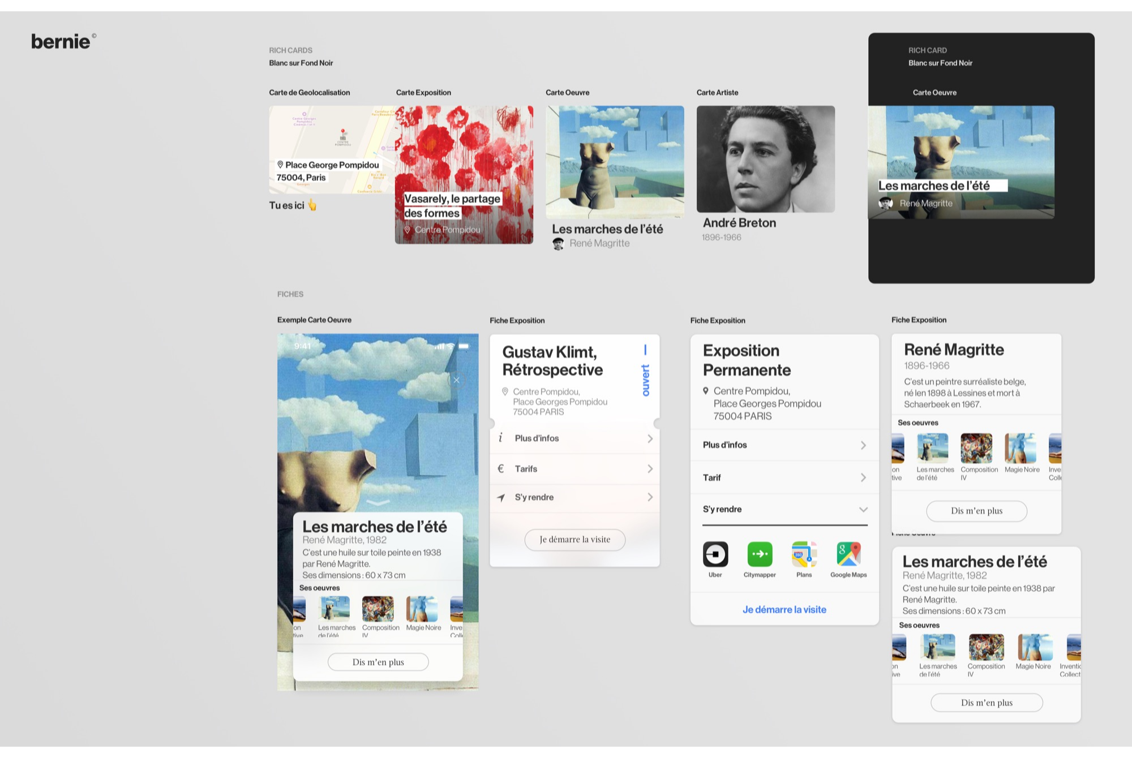Open the André Breton portrait card
The width and height of the screenshot is (1132, 758).
tap(766, 159)
